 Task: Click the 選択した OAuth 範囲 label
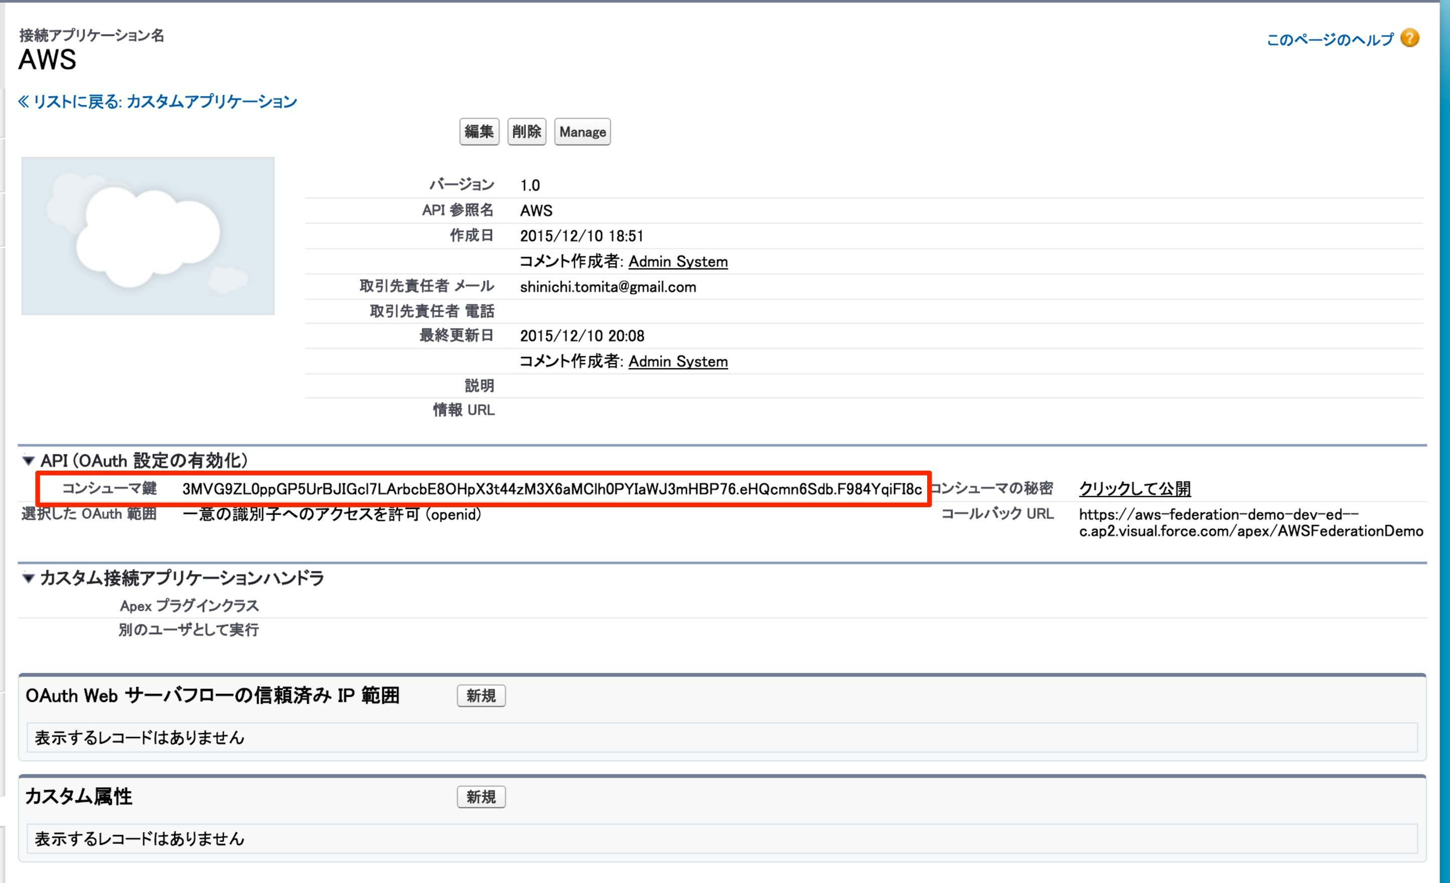[89, 514]
